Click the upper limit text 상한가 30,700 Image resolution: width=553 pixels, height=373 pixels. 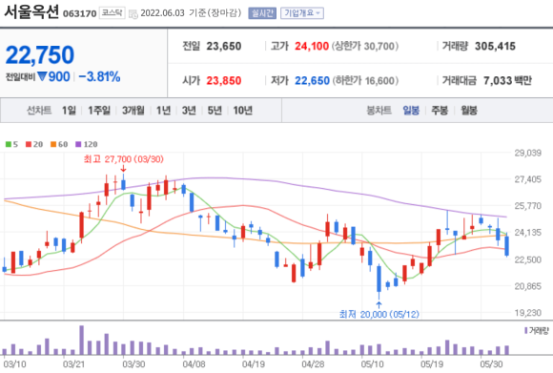pyautogui.click(x=364, y=46)
